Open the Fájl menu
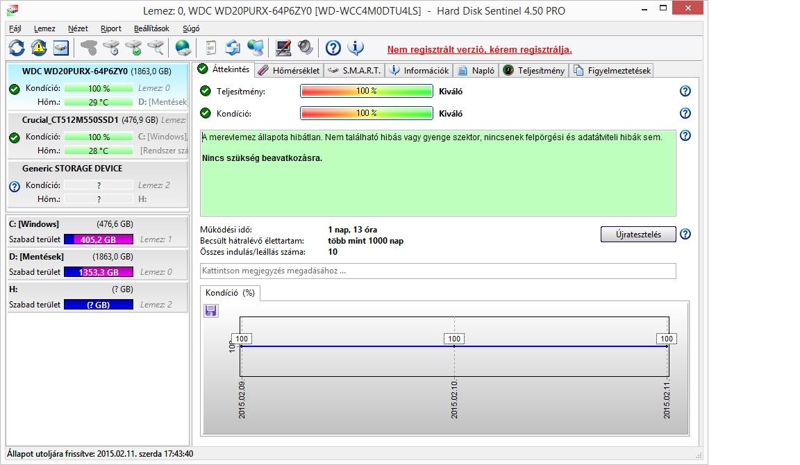Screen dimensions: 800x465 15,28
